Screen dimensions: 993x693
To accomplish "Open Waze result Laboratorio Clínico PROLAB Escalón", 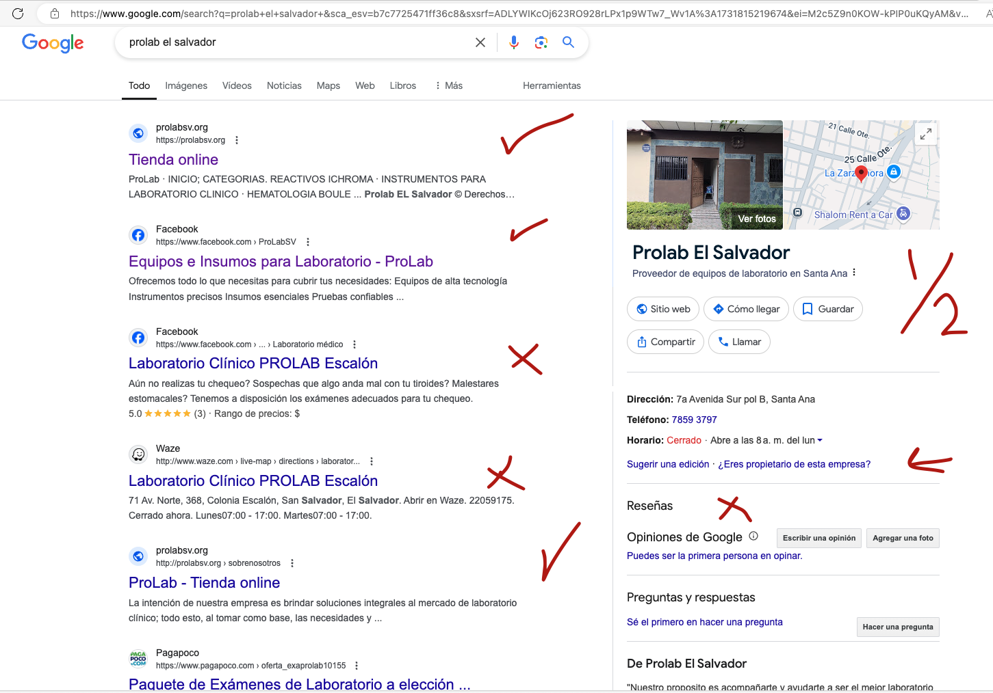I will point(253,480).
